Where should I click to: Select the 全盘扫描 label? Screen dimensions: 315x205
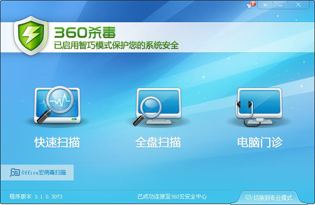[x=157, y=142]
